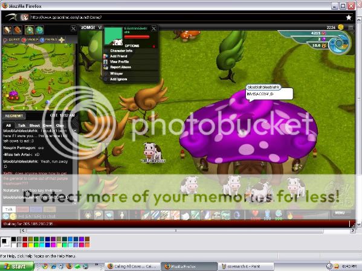The height and width of the screenshot is (271, 362).
Task: Click the Firefox bookmark star icon
Action: pos(349,18)
